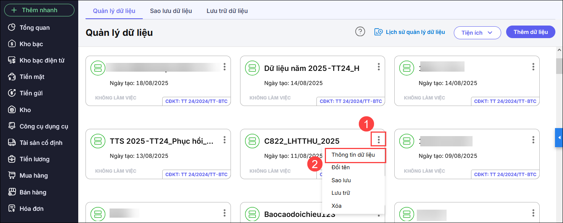The width and height of the screenshot is (563, 223).
Task: Click the Lịch sử quản lý dữ liệu history icon
Action: [x=378, y=32]
